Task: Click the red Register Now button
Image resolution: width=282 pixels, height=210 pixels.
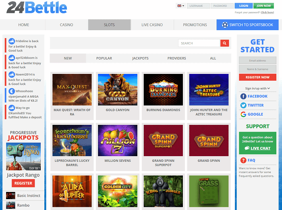Action: pos(257,77)
